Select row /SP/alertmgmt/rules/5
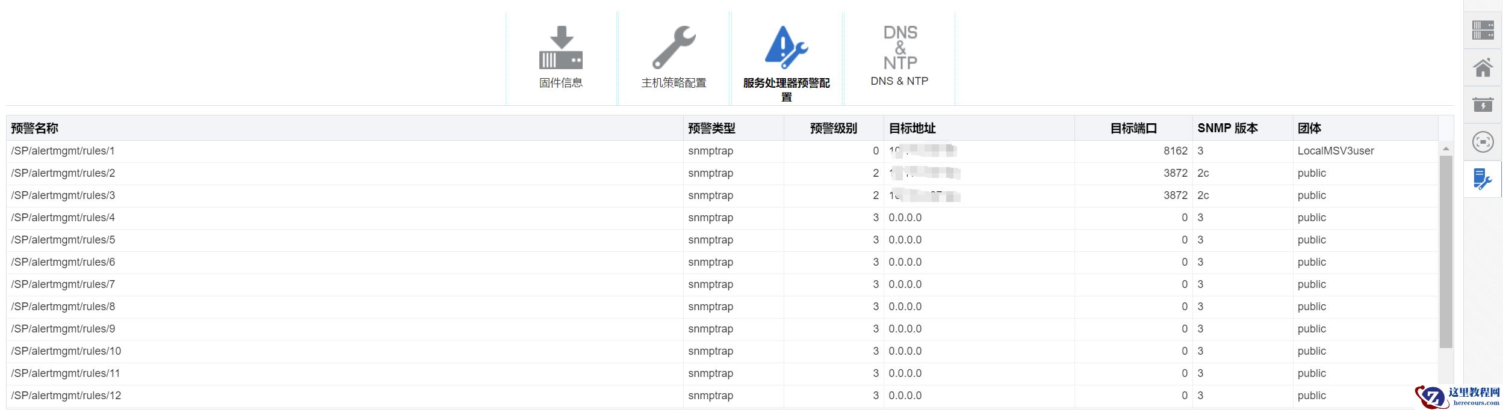This screenshot has width=1503, height=410. click(722, 240)
